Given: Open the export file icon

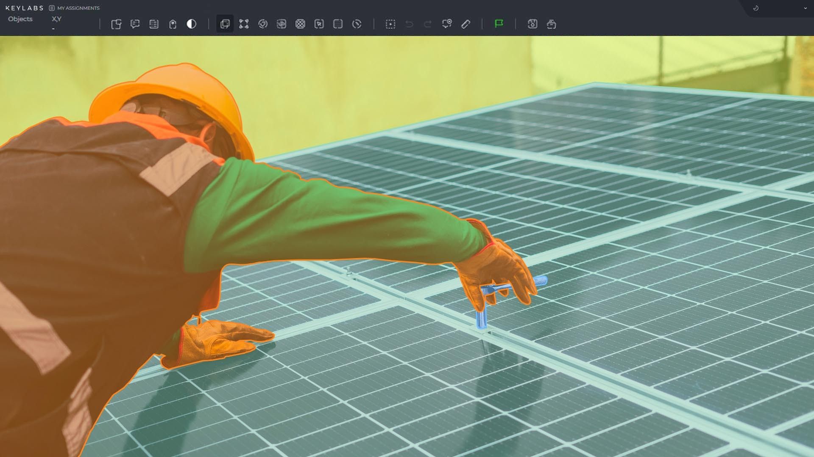Looking at the screenshot, I should [x=116, y=24].
